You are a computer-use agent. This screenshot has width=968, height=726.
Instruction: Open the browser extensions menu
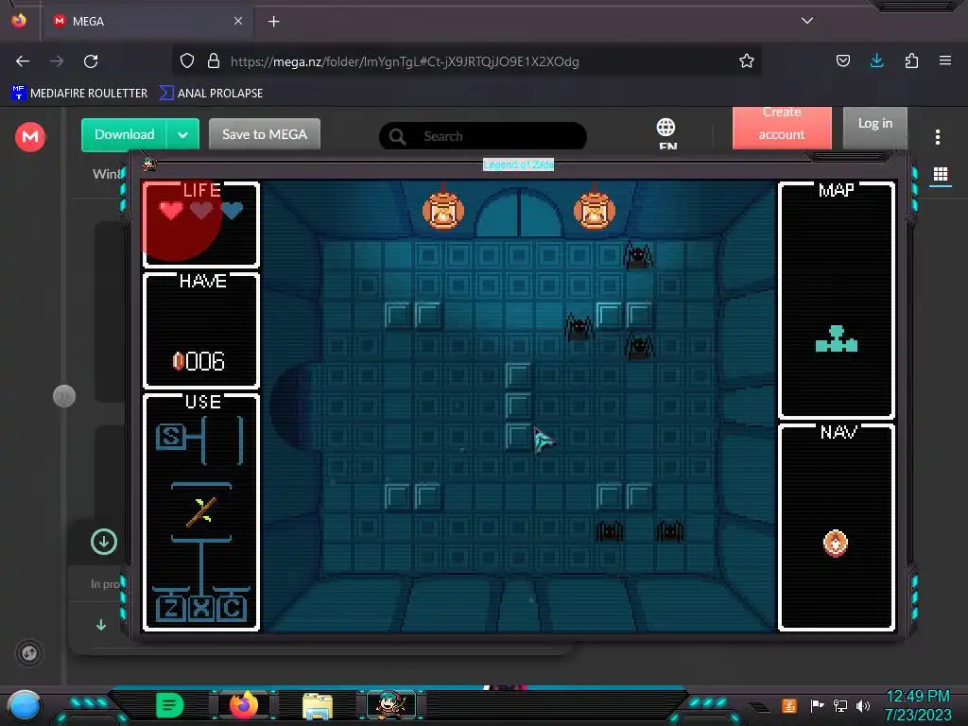[x=911, y=61]
